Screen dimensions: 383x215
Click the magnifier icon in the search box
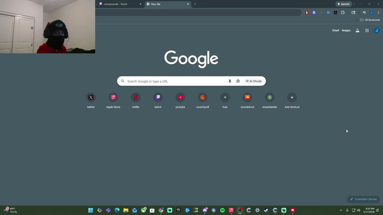coord(123,81)
